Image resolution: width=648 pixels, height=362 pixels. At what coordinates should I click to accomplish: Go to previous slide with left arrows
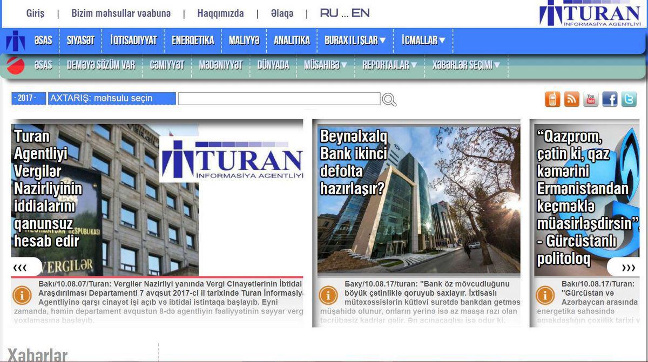pos(21,268)
